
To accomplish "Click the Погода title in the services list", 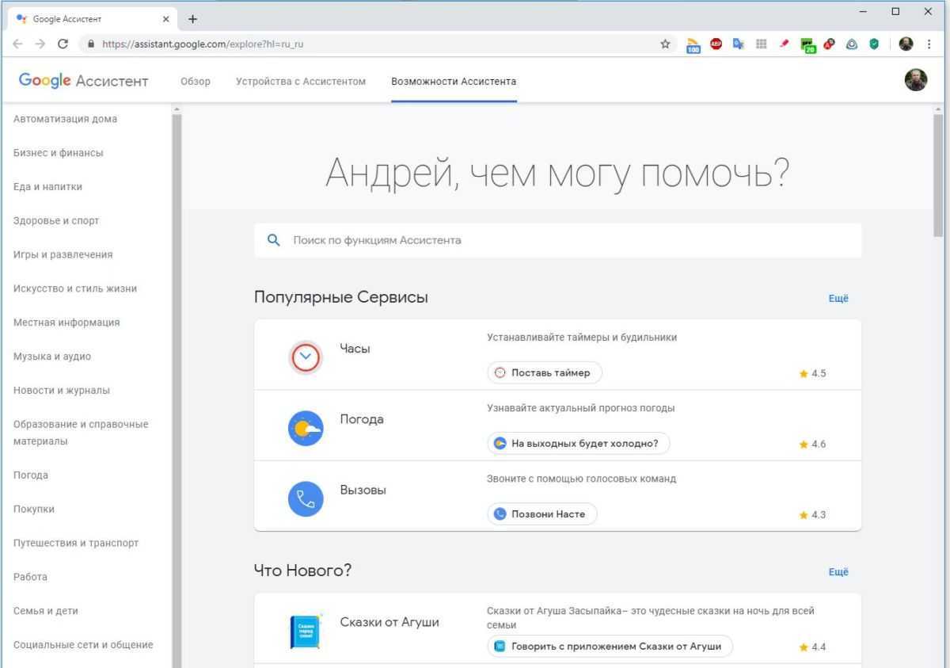I will pyautogui.click(x=362, y=419).
